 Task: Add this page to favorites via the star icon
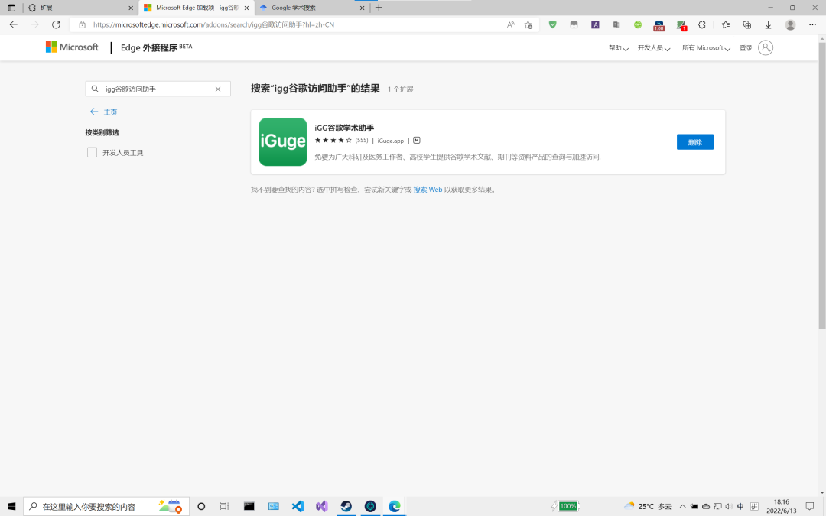tap(528, 24)
